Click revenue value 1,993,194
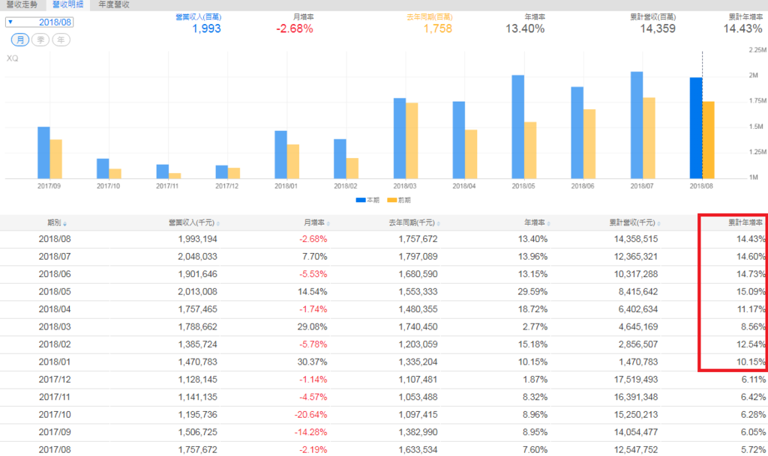The image size is (768, 456). point(197,239)
